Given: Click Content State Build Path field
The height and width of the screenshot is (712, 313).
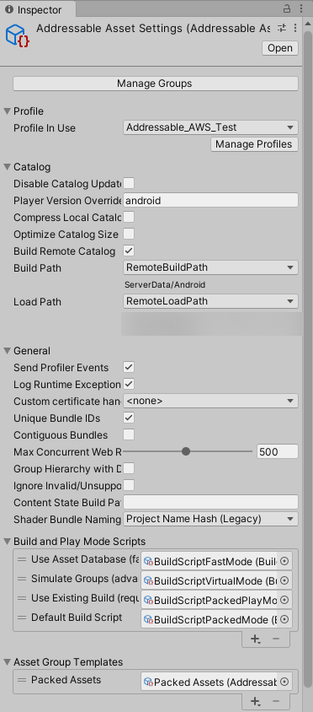Looking at the screenshot, I should pos(210,502).
